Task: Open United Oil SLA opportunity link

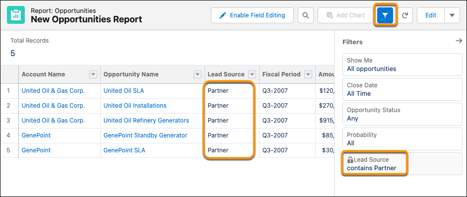Action: [x=124, y=91]
